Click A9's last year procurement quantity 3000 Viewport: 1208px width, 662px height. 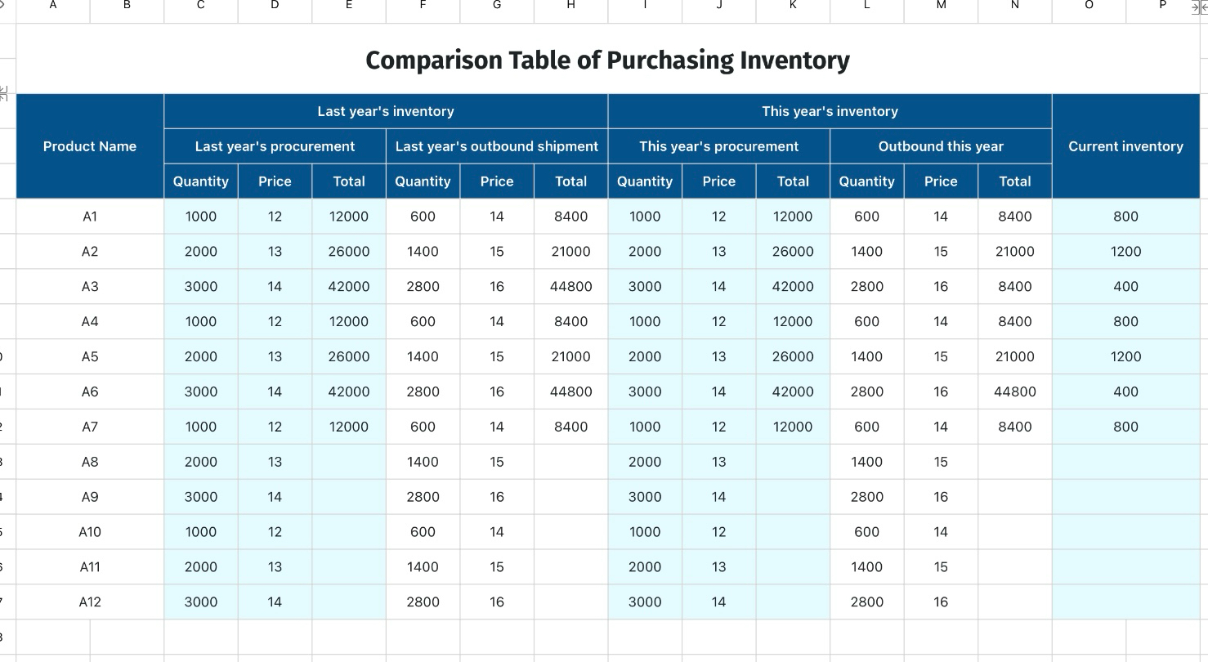(x=201, y=497)
